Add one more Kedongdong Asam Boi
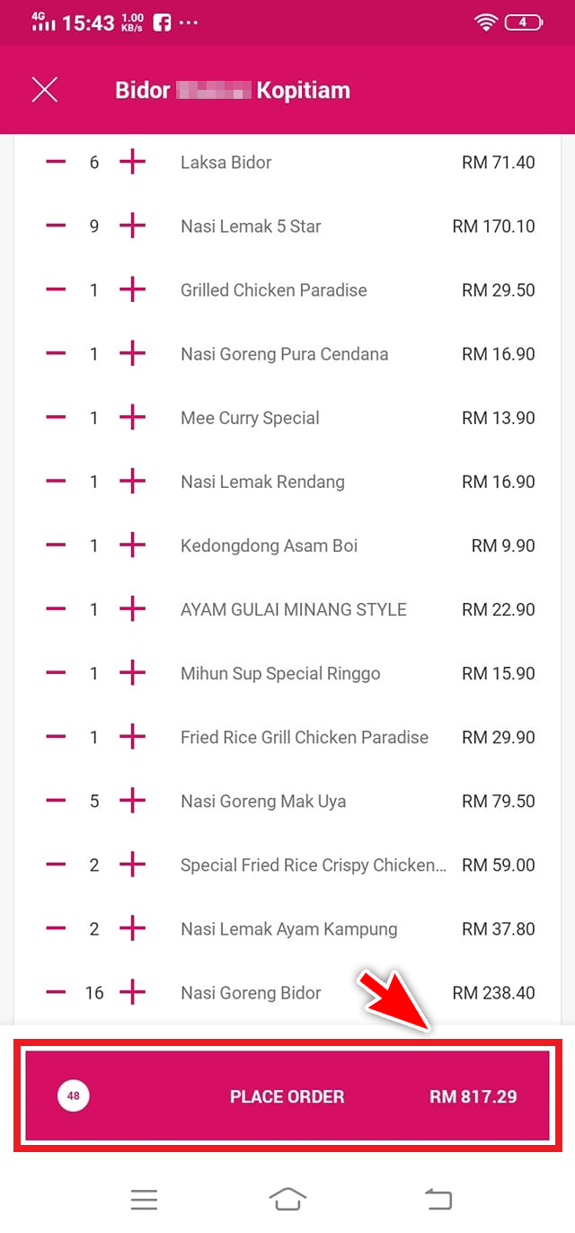Image resolution: width=575 pixels, height=1233 pixels. click(132, 546)
